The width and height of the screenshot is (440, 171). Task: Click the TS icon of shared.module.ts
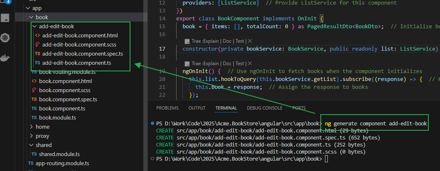coord(34,154)
